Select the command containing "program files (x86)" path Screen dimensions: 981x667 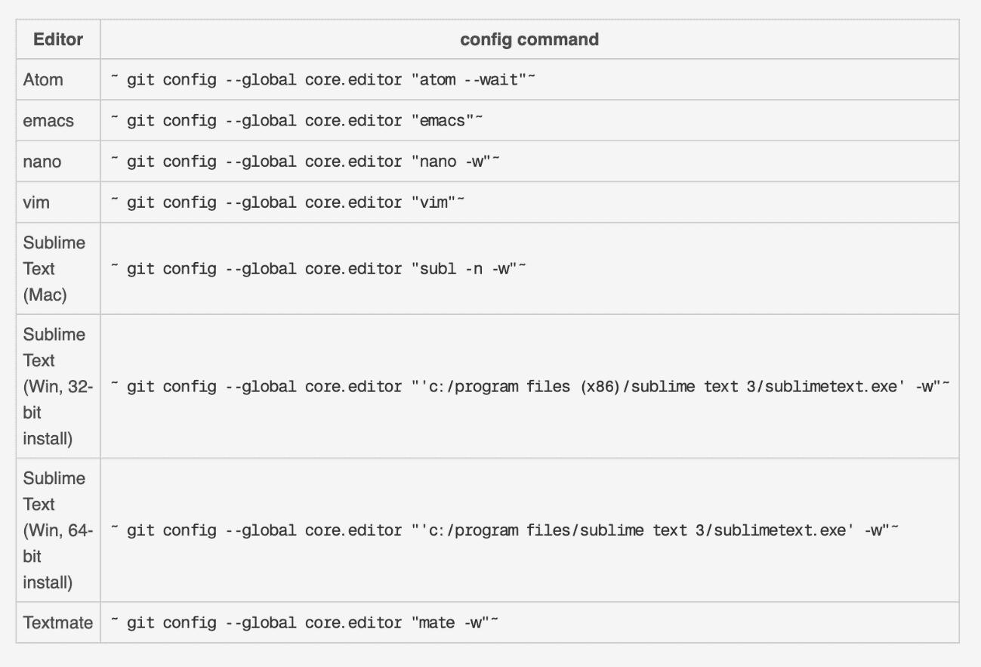529,386
